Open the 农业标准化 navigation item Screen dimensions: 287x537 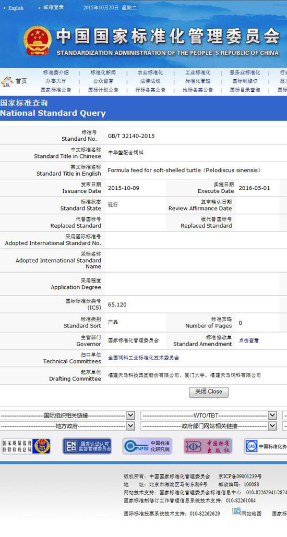150,72
